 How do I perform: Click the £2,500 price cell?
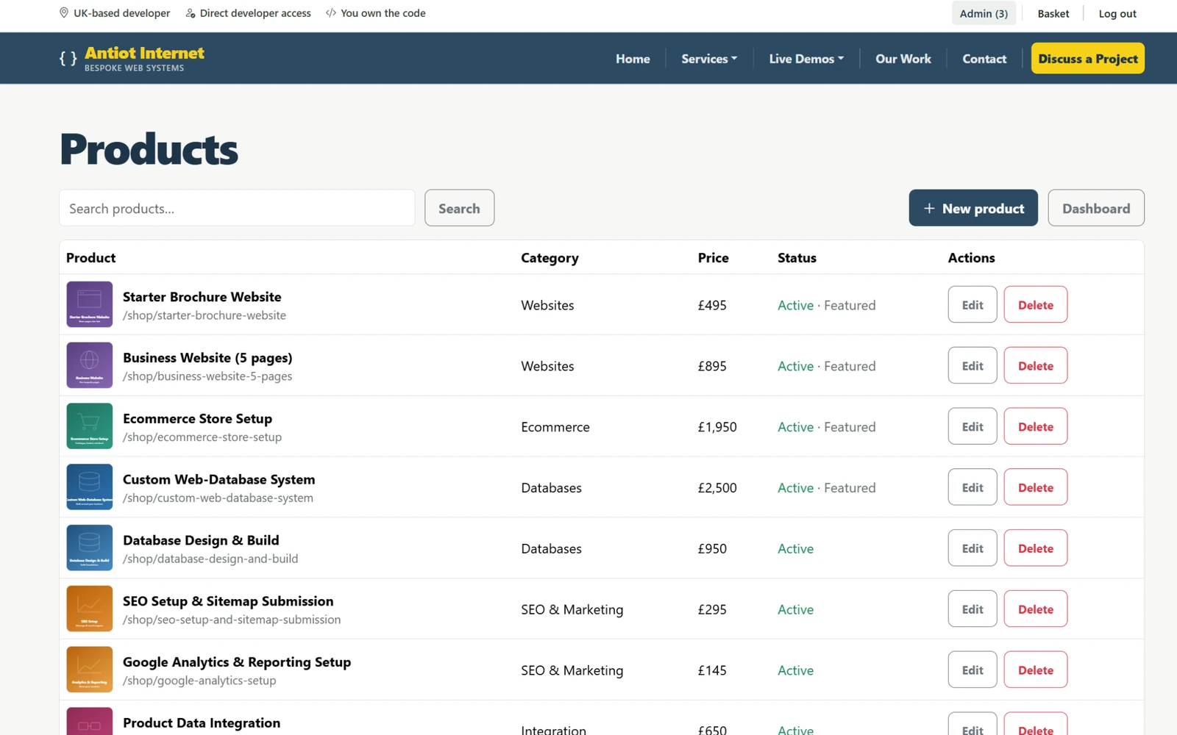(717, 488)
